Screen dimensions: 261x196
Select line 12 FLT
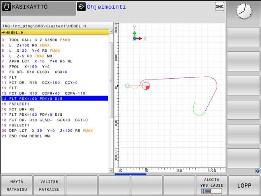click(55, 88)
